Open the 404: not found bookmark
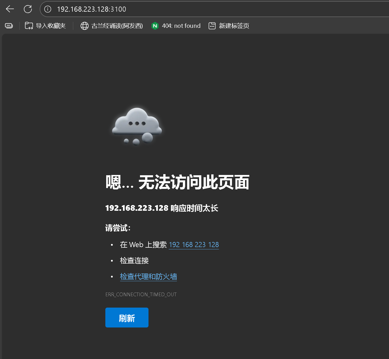The height and width of the screenshot is (359, 389). [176, 26]
